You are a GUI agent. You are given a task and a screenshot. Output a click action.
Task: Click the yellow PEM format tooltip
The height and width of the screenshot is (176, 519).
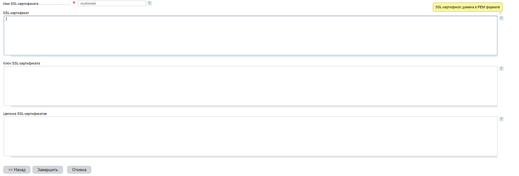[467, 7]
